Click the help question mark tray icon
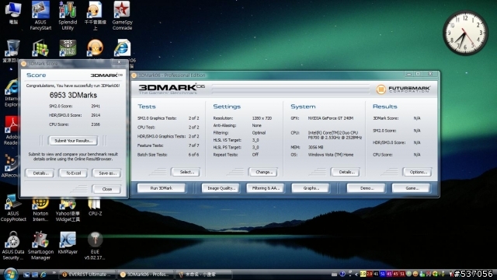 tap(342, 274)
